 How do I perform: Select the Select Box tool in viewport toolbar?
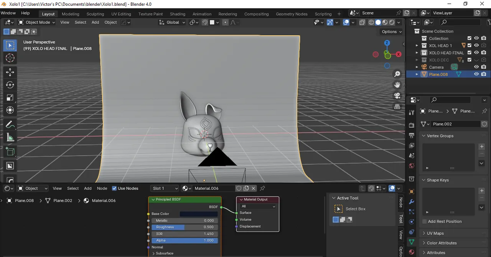10,45
